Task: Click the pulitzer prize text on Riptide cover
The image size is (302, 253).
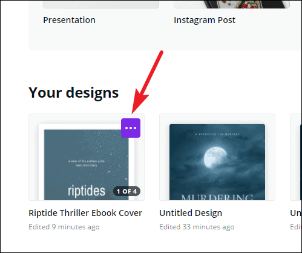Action: [x=87, y=163]
